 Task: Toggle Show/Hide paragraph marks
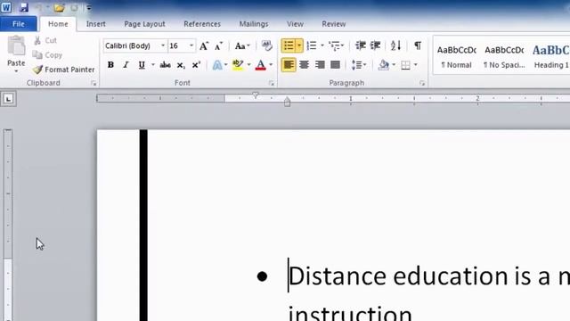point(418,45)
